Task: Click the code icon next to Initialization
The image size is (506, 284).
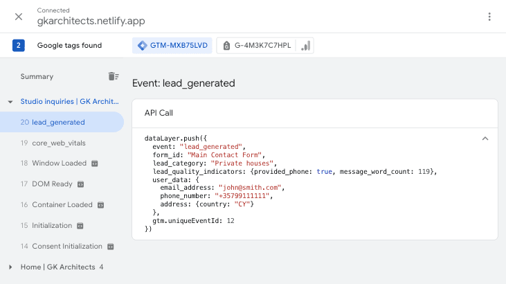Action: point(80,226)
